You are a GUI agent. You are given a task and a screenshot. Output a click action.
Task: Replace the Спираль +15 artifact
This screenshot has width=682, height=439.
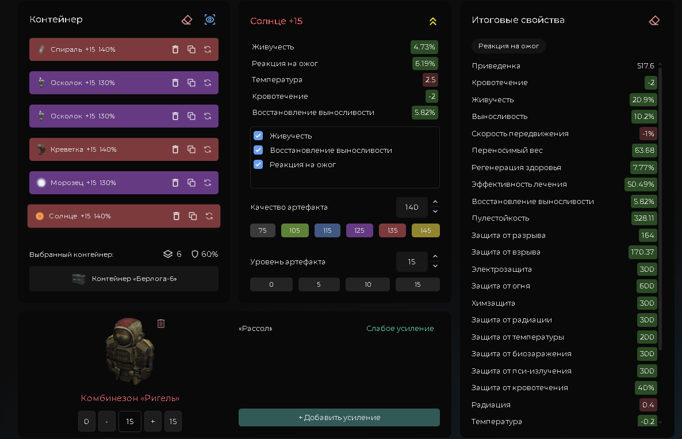click(x=208, y=49)
